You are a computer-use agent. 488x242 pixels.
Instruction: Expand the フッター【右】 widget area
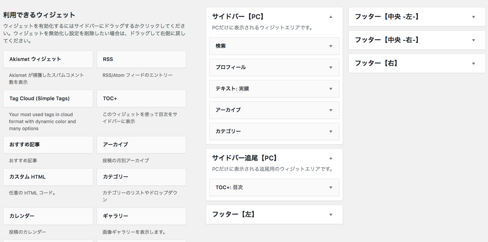click(x=417, y=63)
